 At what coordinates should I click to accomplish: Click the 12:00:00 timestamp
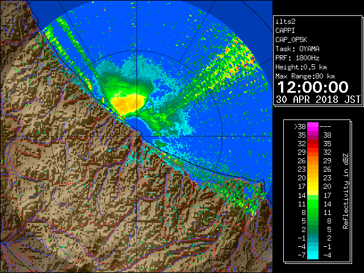[313, 87]
